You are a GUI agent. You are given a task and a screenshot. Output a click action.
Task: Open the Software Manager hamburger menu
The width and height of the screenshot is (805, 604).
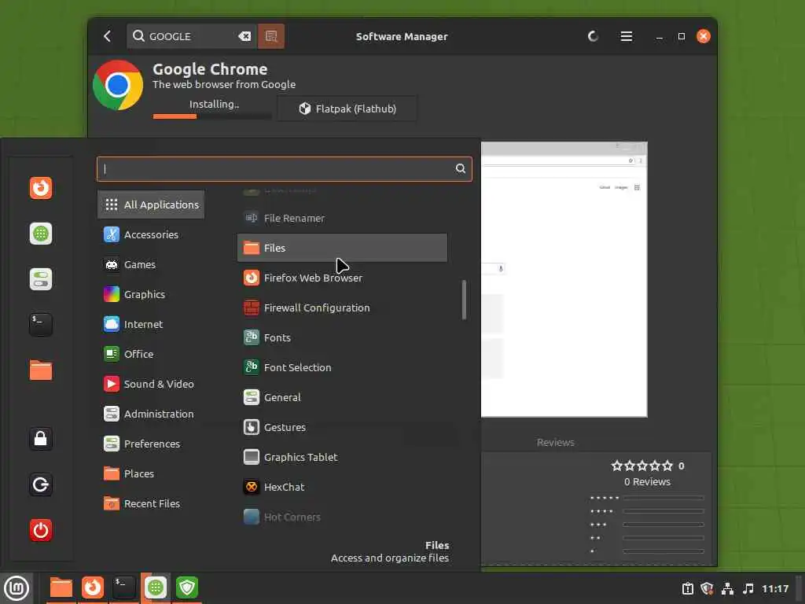coord(626,36)
